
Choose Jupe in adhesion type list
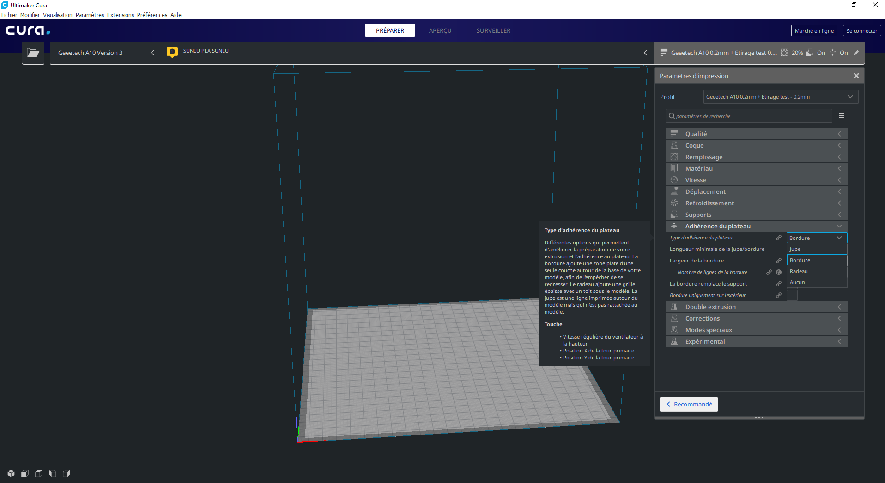pyautogui.click(x=816, y=249)
